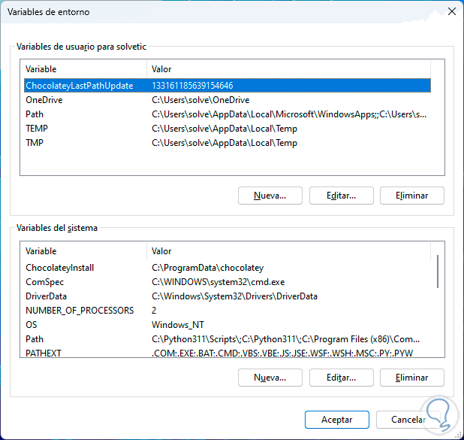Select the user Path variable row
Screen dimensions: 464x440
(x=35, y=114)
